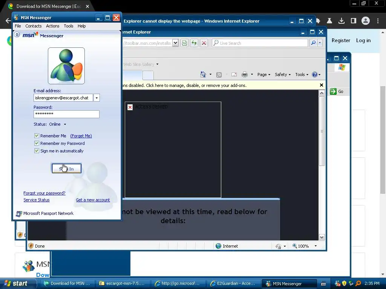The width and height of the screenshot is (386, 289).
Task: Uncheck Remember Me checkbox
Action: point(37,135)
